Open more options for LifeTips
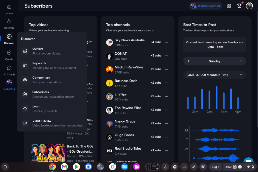This screenshot has width=258, height=172. (167, 96)
